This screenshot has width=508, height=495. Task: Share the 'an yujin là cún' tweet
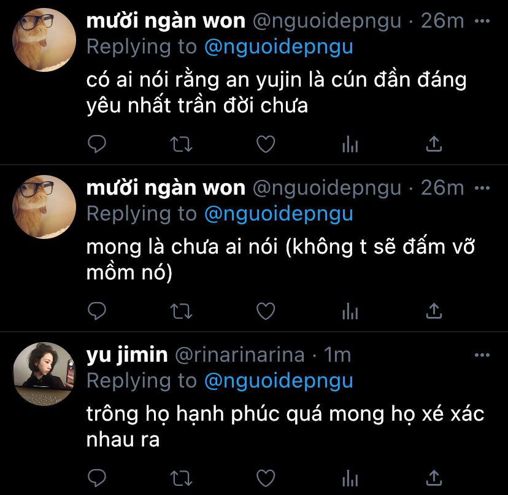[434, 144]
